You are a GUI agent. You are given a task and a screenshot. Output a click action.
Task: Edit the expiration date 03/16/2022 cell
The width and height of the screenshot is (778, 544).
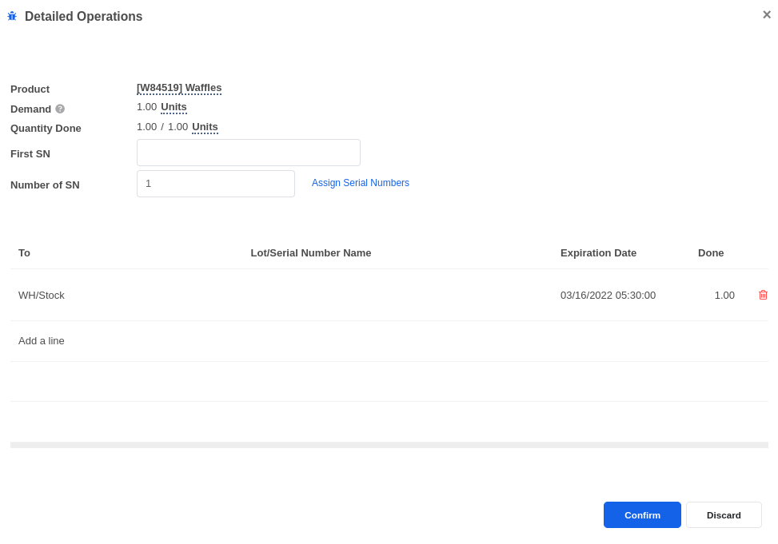pos(608,296)
